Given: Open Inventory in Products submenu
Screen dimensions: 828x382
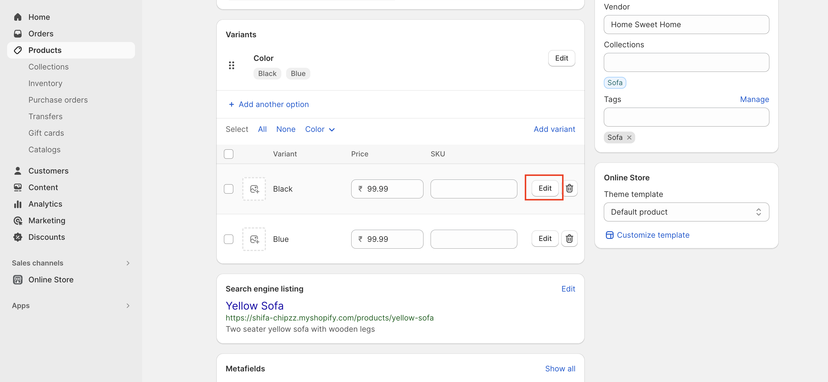Looking at the screenshot, I should [45, 83].
